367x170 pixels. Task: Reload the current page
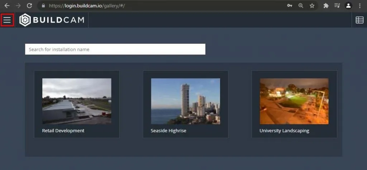pyautogui.click(x=29, y=6)
